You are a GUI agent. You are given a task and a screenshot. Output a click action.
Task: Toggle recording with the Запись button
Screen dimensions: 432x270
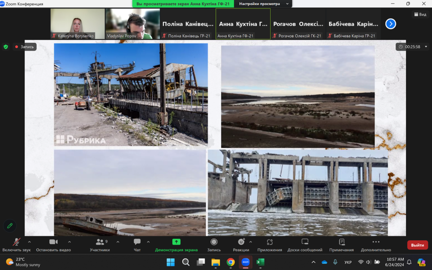tap(214, 245)
